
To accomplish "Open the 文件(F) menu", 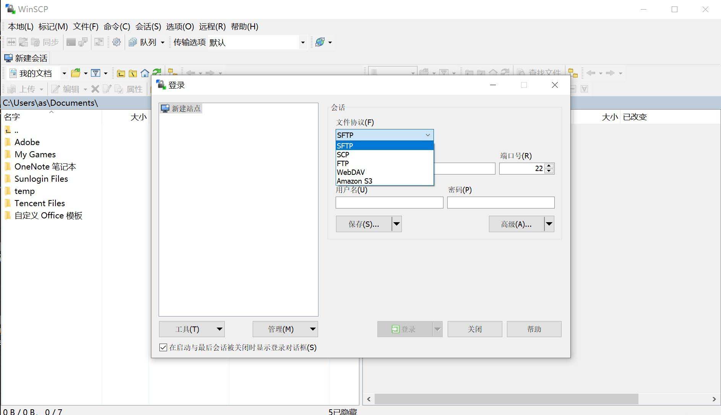I will (x=86, y=27).
